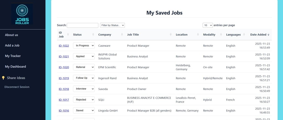Open status dropdown for Caseware job
Viewport: 283px width, 120px height.
tap(84, 46)
